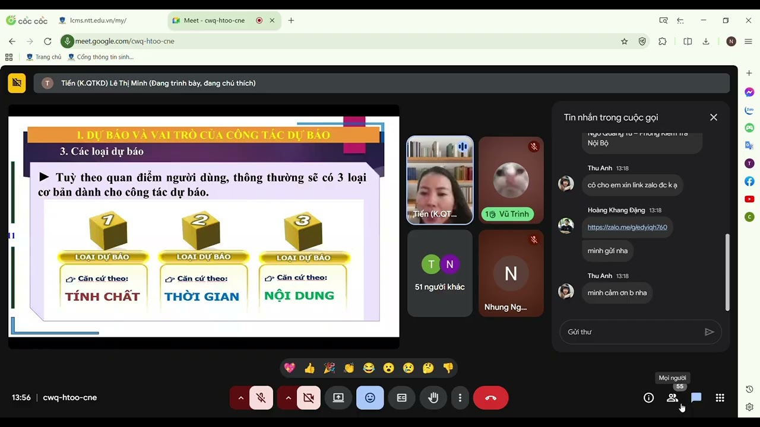This screenshot has height=427, width=760.
Task: Switch to lcms.ntt.edu.vn browser tab
Action: [98, 20]
